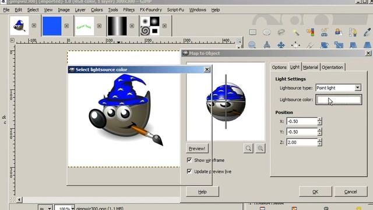Zoom out the Map to Object preview
Viewport: 373px width, 210px height.
click(x=248, y=148)
